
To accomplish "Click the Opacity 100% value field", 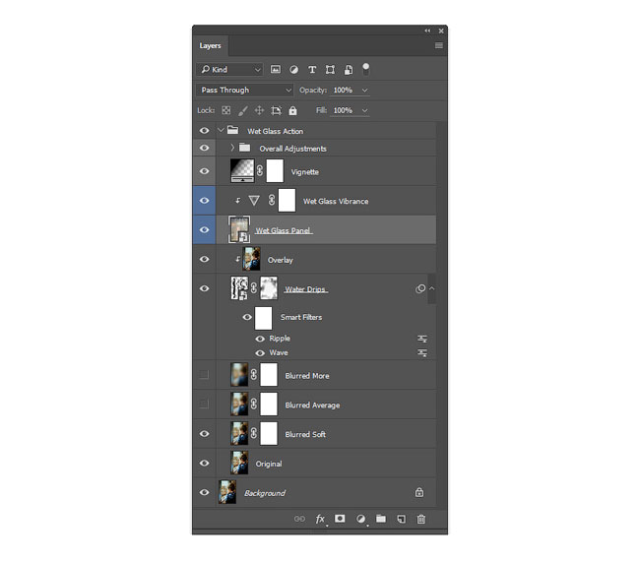I will (x=343, y=91).
